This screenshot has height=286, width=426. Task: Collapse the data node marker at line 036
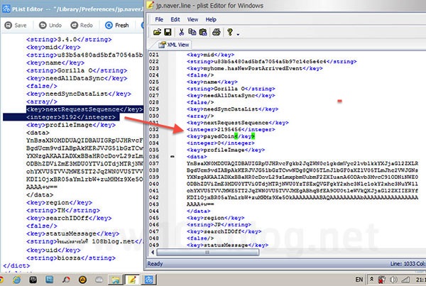[173, 156]
